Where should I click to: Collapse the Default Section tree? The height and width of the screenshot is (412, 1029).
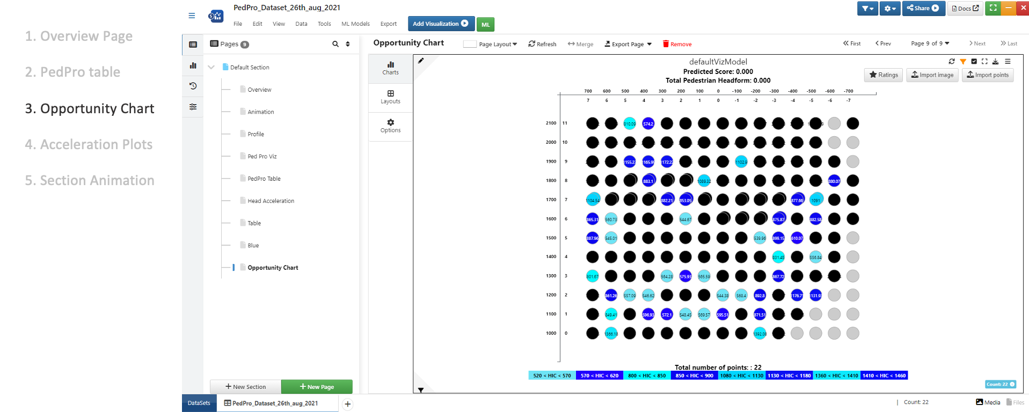pyautogui.click(x=211, y=67)
